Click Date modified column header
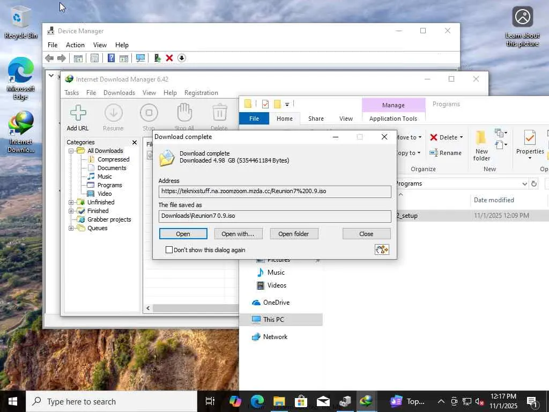The height and width of the screenshot is (412, 549). click(x=494, y=200)
